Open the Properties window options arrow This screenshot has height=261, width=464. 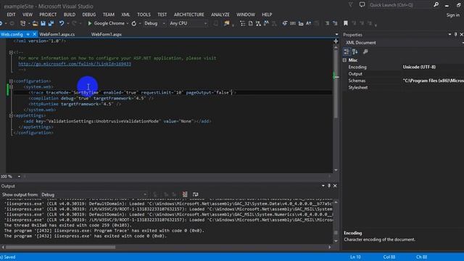click(x=449, y=34)
